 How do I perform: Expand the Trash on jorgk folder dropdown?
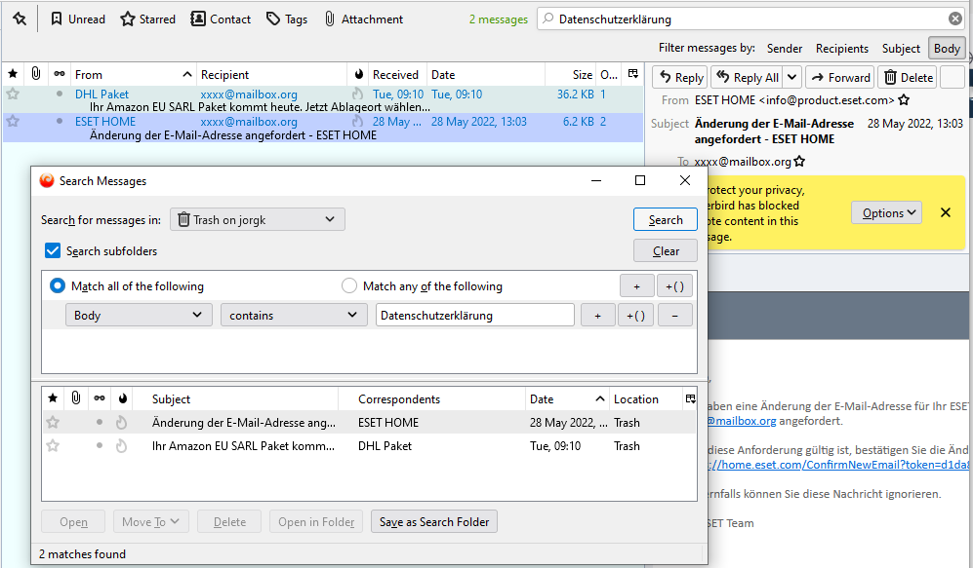pyautogui.click(x=258, y=219)
